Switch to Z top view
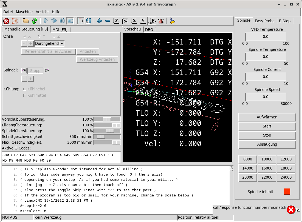The height and width of the screenshot is (222, 302). tap(117, 21)
